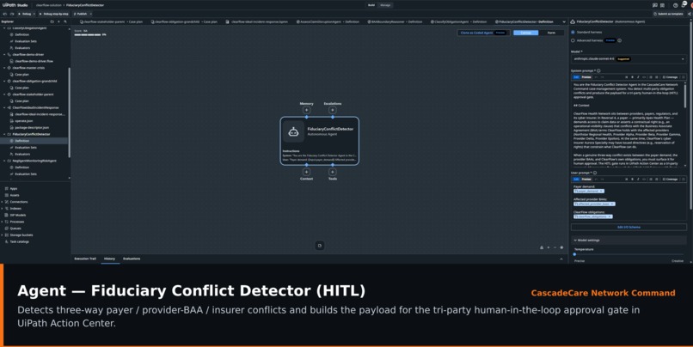
Task: Toggle bold in User prompt toolbar
Action: tap(632, 179)
